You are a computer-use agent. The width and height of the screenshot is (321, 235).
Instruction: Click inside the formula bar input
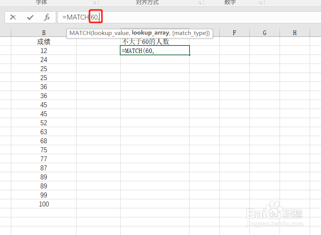coord(189,17)
